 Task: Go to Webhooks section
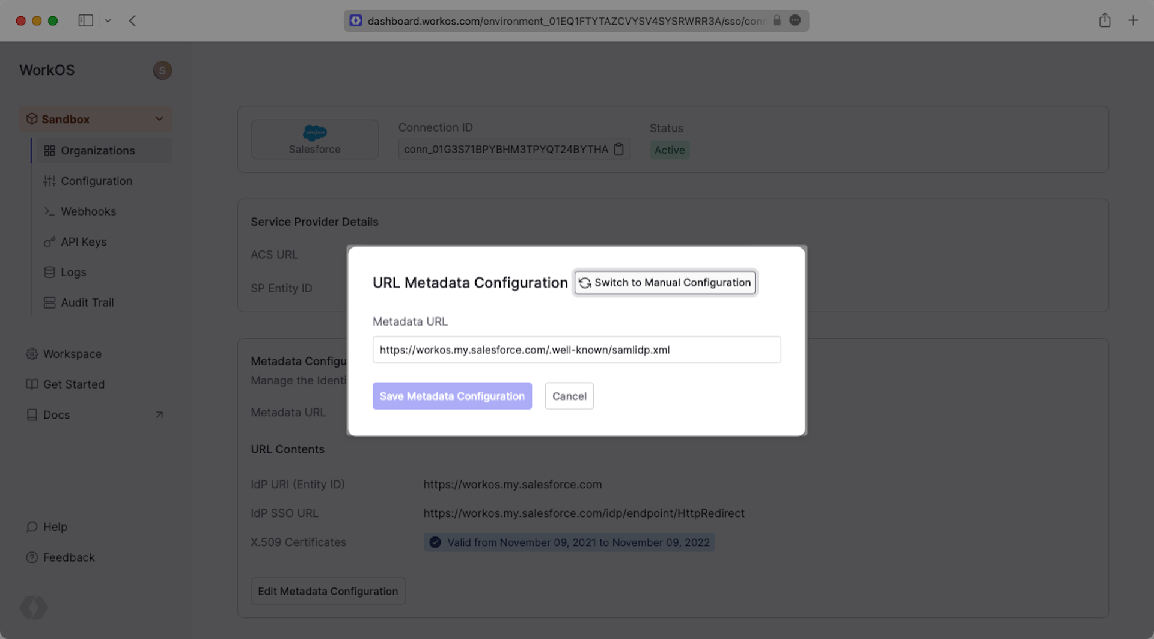88,211
